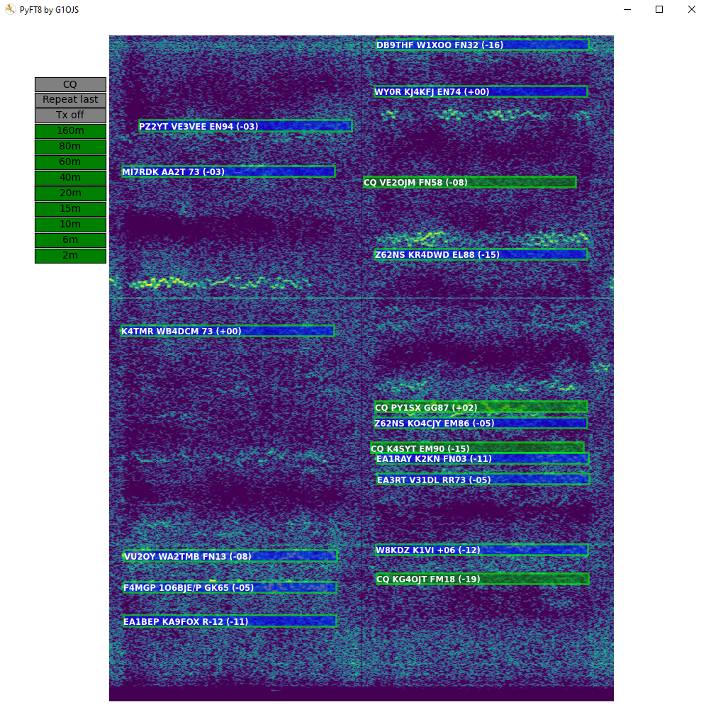The height and width of the screenshot is (707, 706).
Task: Click the EA1BEP KA9FOX R-12 message
Action: [x=230, y=621]
